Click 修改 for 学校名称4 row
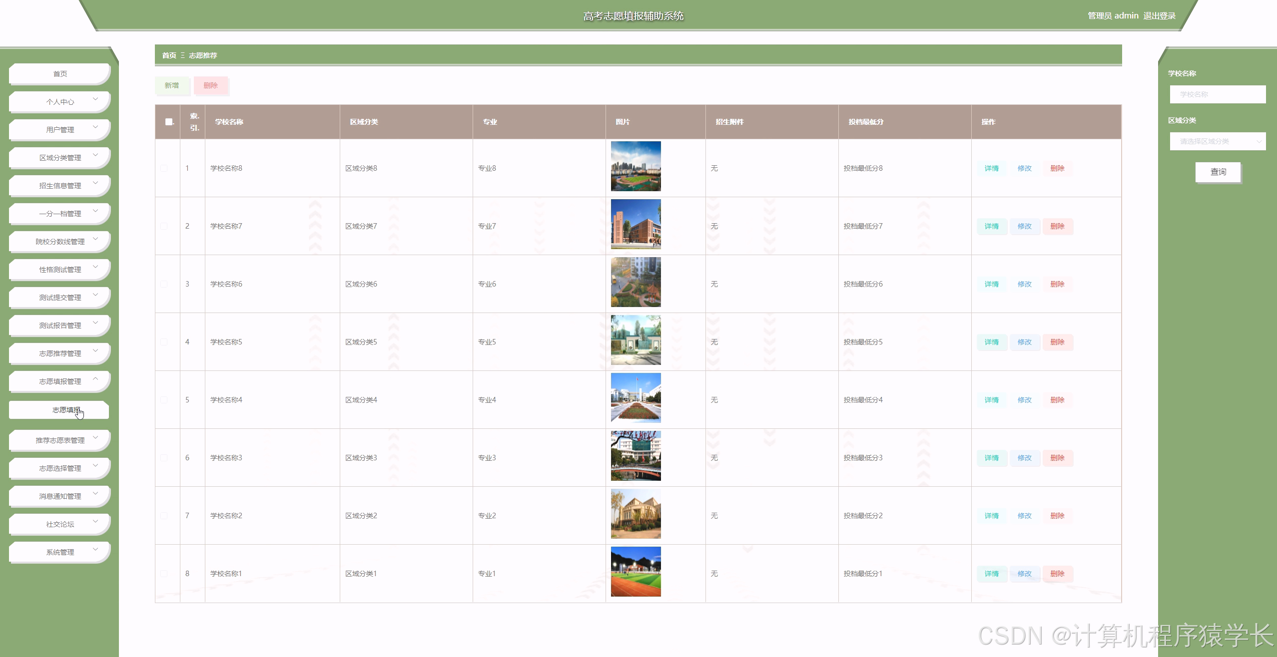1277x657 pixels. [1024, 400]
